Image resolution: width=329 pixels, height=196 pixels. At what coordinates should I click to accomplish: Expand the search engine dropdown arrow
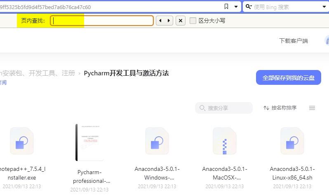click(324, 7)
